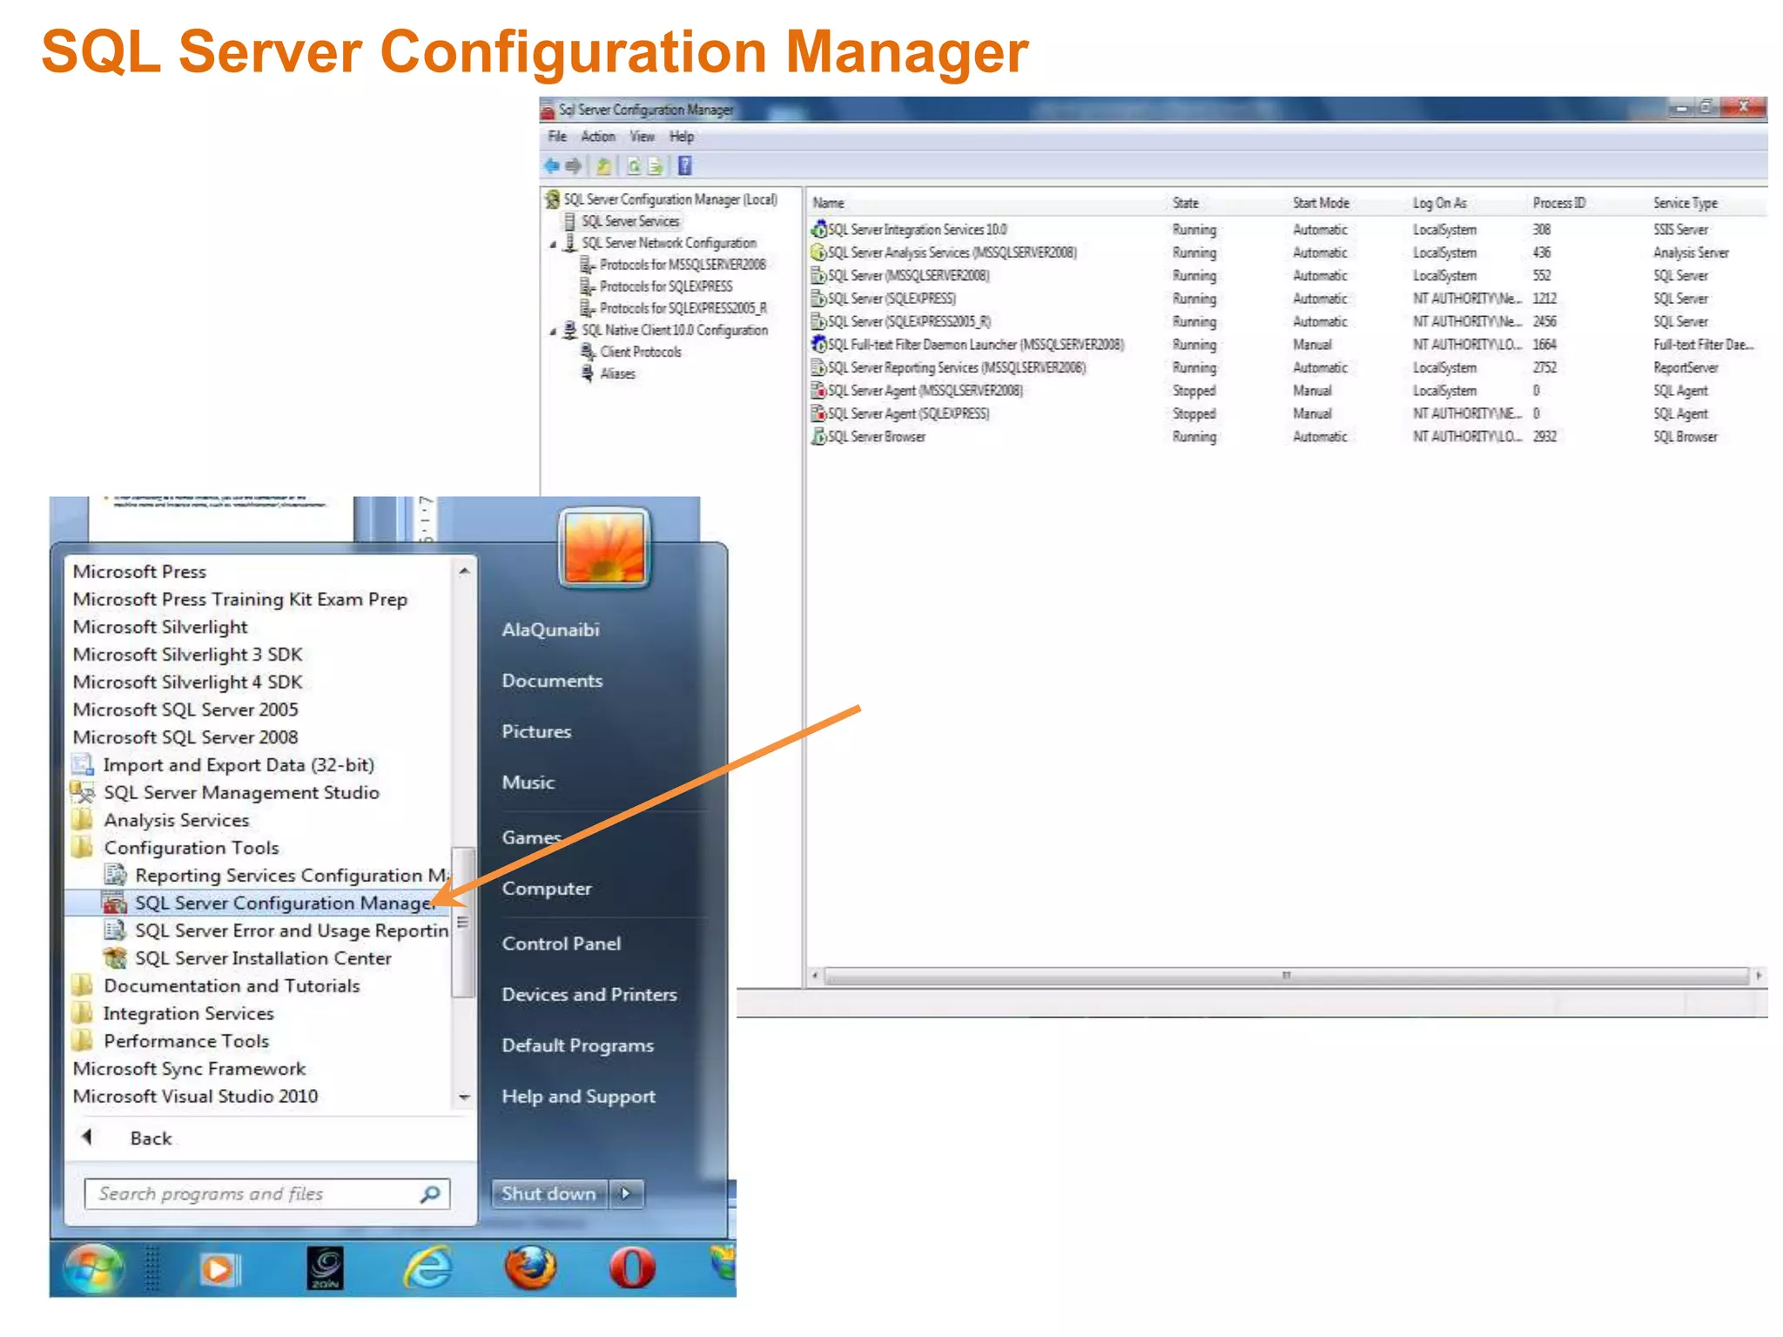Click horizontal scrollbar right arrow
Image resolution: width=1783 pixels, height=1337 pixels.
1759,976
